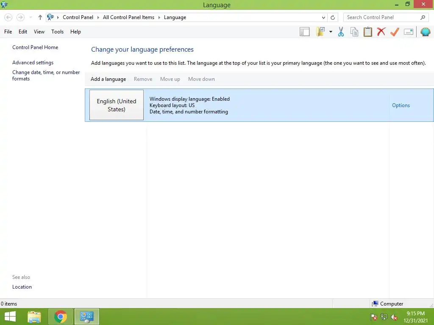434x325 pixels.
Task: Go back with the Back arrow
Action: pos(8,17)
